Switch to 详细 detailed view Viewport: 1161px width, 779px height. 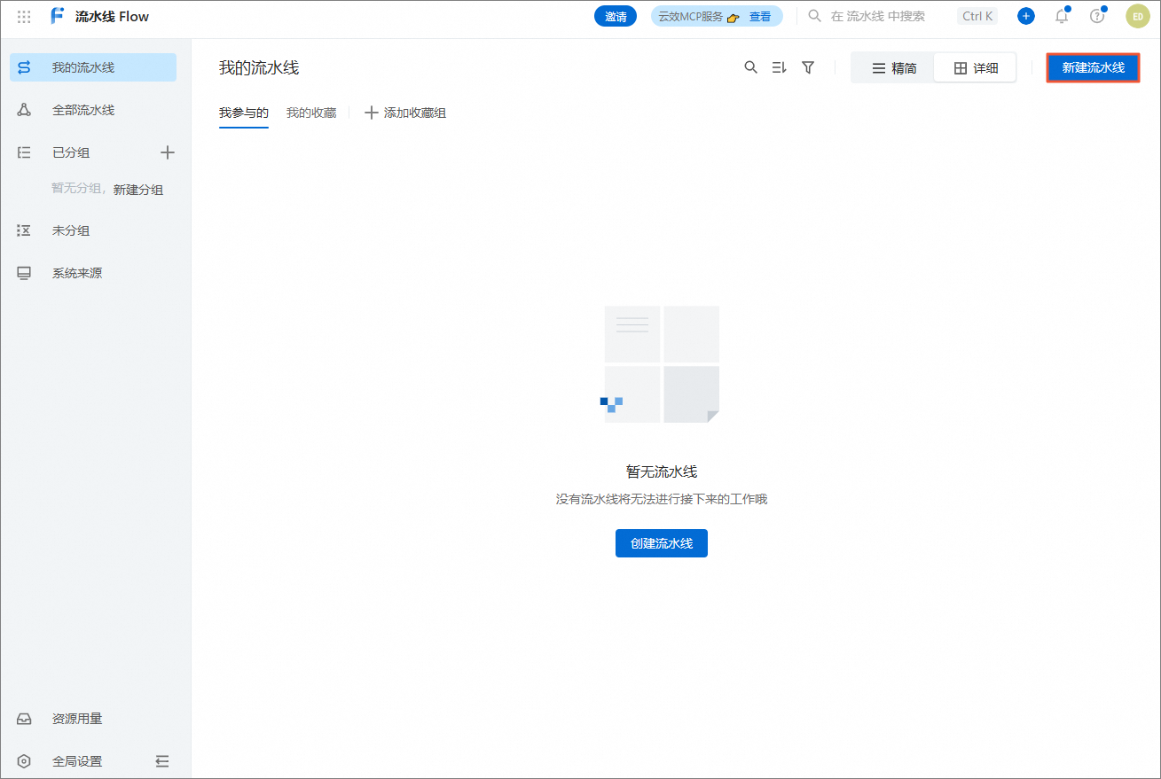[x=976, y=68]
